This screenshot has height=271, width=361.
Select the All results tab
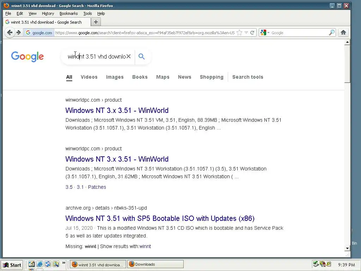(69, 77)
